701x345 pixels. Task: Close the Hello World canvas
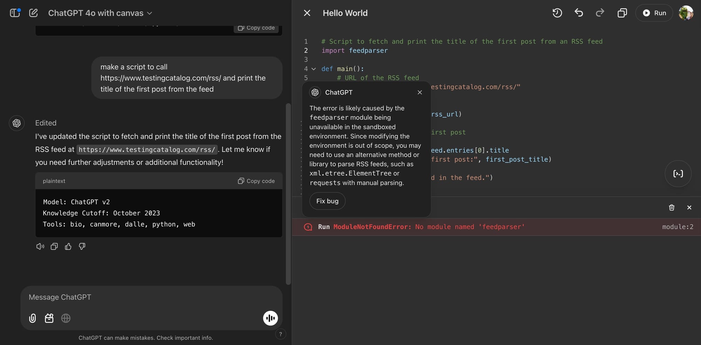307,13
